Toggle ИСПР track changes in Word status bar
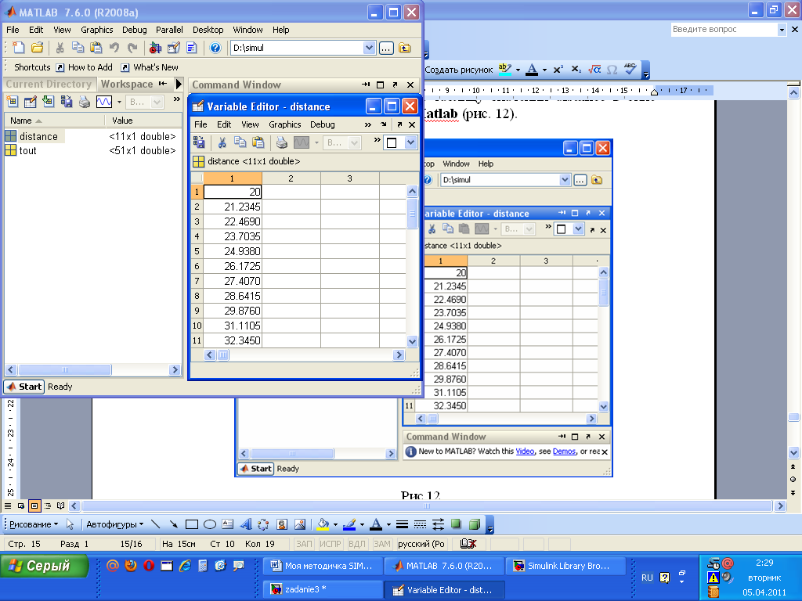Screen dimensions: 802x601 [x=331, y=544]
